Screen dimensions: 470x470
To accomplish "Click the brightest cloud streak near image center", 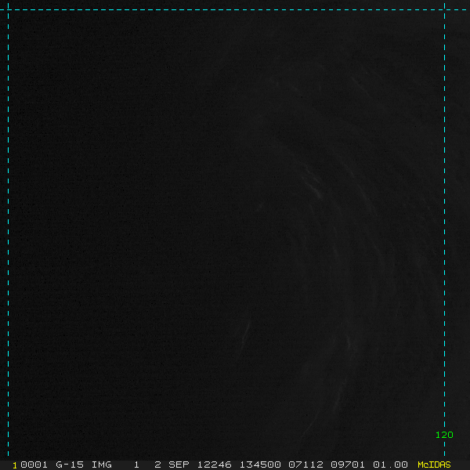I will 314,190.
